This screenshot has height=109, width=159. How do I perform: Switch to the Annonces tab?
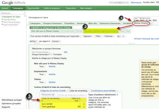click(x=81, y=23)
